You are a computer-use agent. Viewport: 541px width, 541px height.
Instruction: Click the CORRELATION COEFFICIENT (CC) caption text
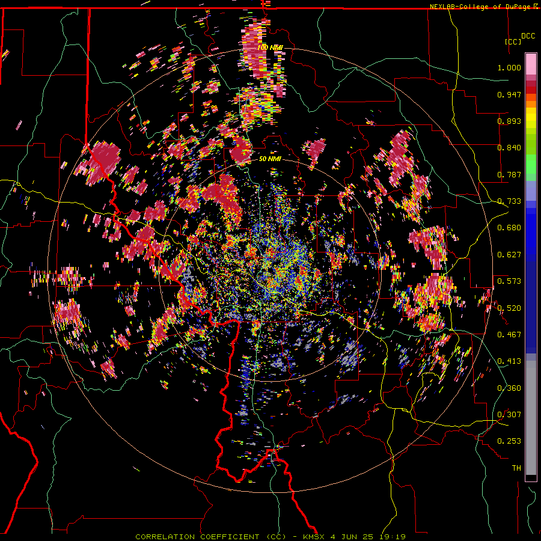(211, 537)
